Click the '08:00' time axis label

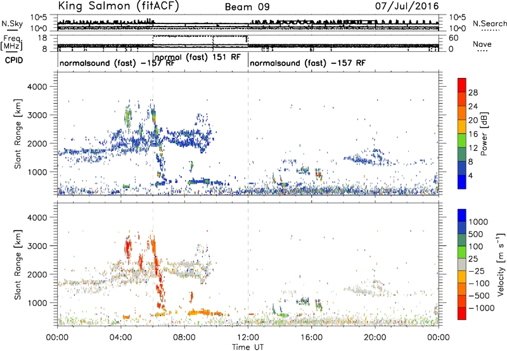[x=184, y=338]
